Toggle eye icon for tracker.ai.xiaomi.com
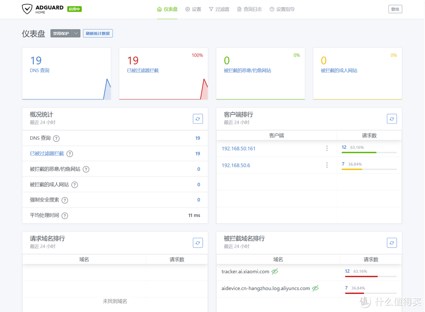Screen dimensions: 425x312 coord(275,272)
